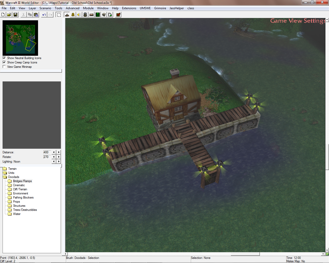Click the vertical scrollbar thumb beside the viewport

327,157
